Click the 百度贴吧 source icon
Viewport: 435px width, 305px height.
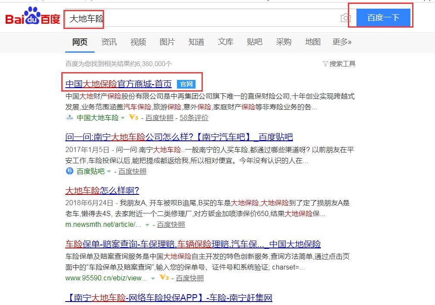point(69,171)
